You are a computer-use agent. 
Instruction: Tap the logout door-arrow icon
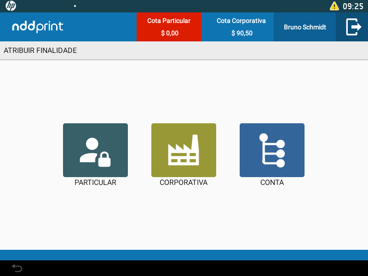coord(353,27)
